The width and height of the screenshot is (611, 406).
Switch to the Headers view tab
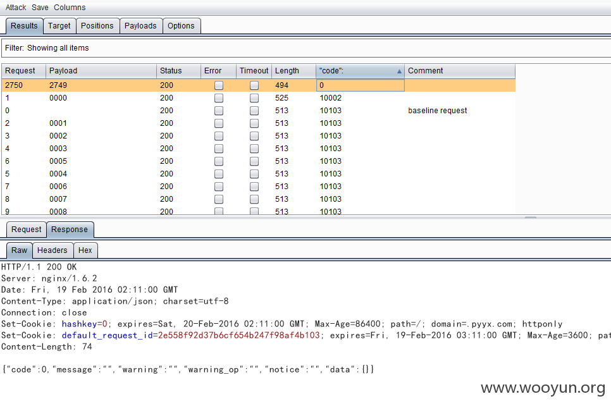[52, 250]
